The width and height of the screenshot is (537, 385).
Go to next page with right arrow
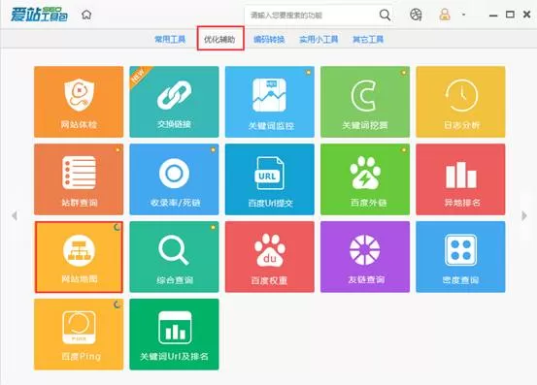[x=524, y=215]
